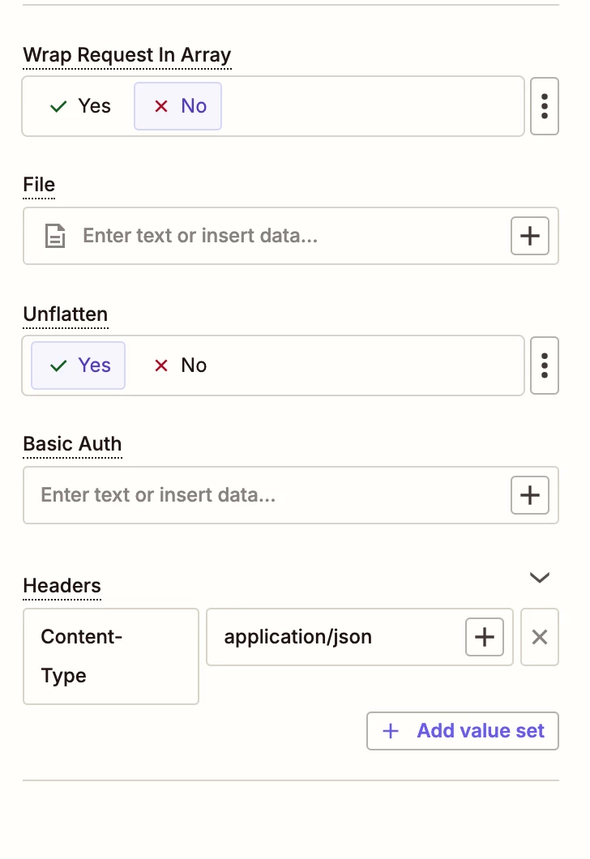Select No for Wrap Request In Array
This screenshot has width=590, height=859.
pyautogui.click(x=178, y=106)
